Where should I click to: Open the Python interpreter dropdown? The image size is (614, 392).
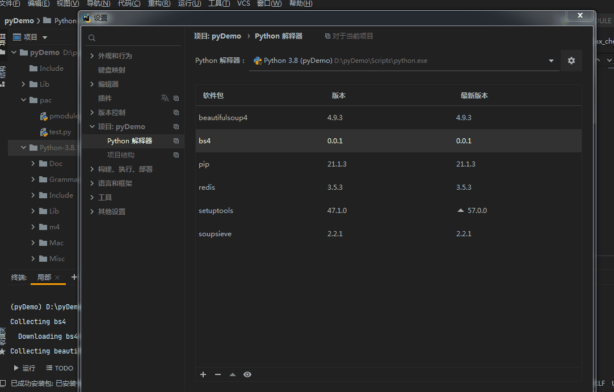coord(550,60)
